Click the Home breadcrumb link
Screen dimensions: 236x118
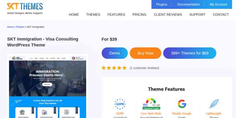pos(10,27)
